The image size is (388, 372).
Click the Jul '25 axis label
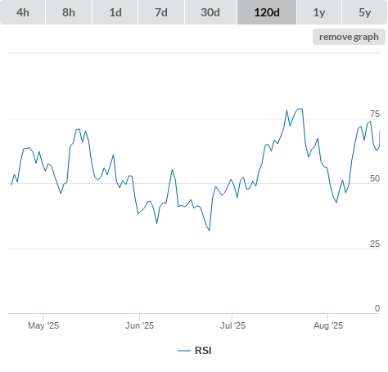pyautogui.click(x=232, y=325)
